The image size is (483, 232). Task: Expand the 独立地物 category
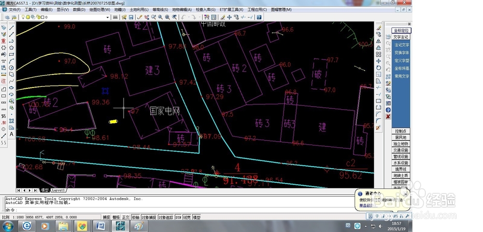click(x=401, y=144)
